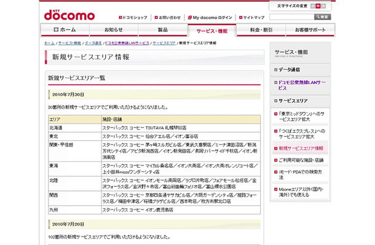Screen dimensions: 375x245
Task: Go to the ホーム tab
Action: click(65, 30)
